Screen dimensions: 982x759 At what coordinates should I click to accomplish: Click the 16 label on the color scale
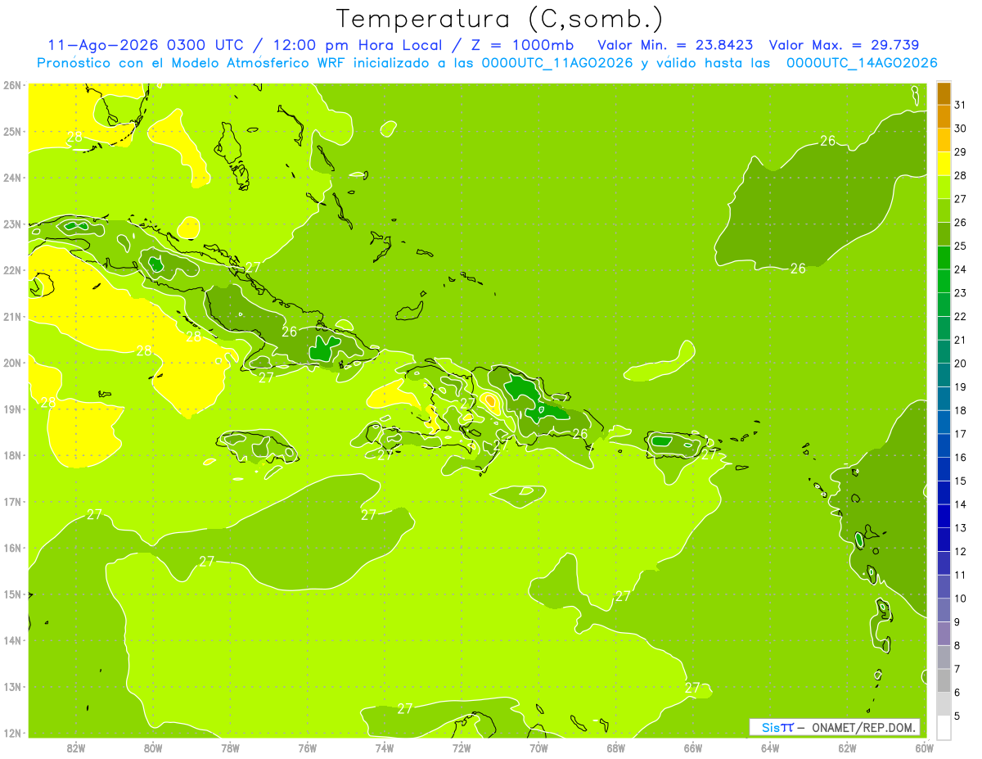(960, 458)
